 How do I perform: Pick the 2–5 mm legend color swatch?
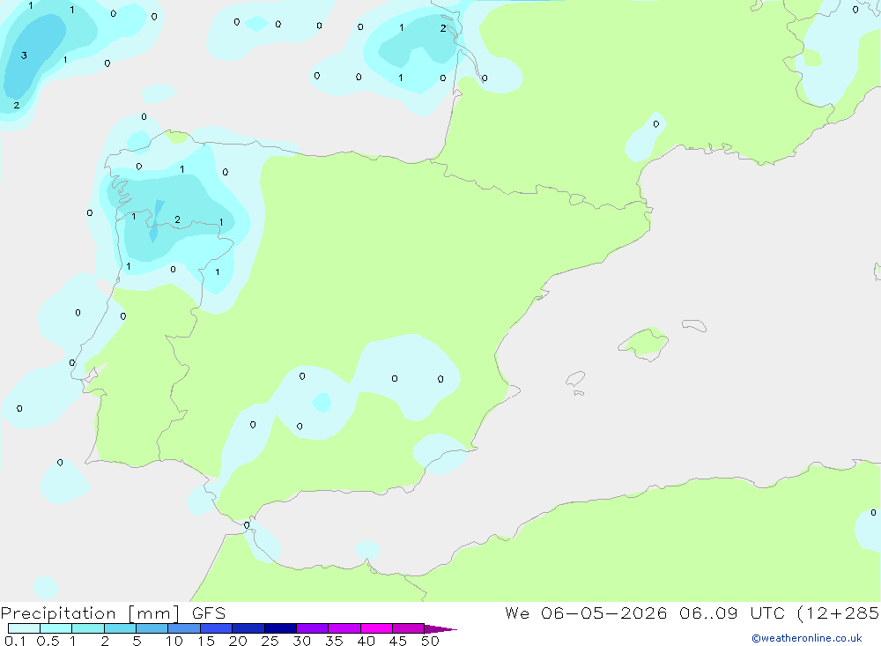[x=120, y=628]
